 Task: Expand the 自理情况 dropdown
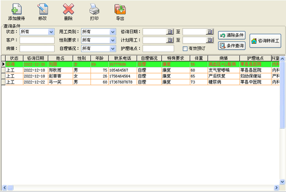pos(113,49)
